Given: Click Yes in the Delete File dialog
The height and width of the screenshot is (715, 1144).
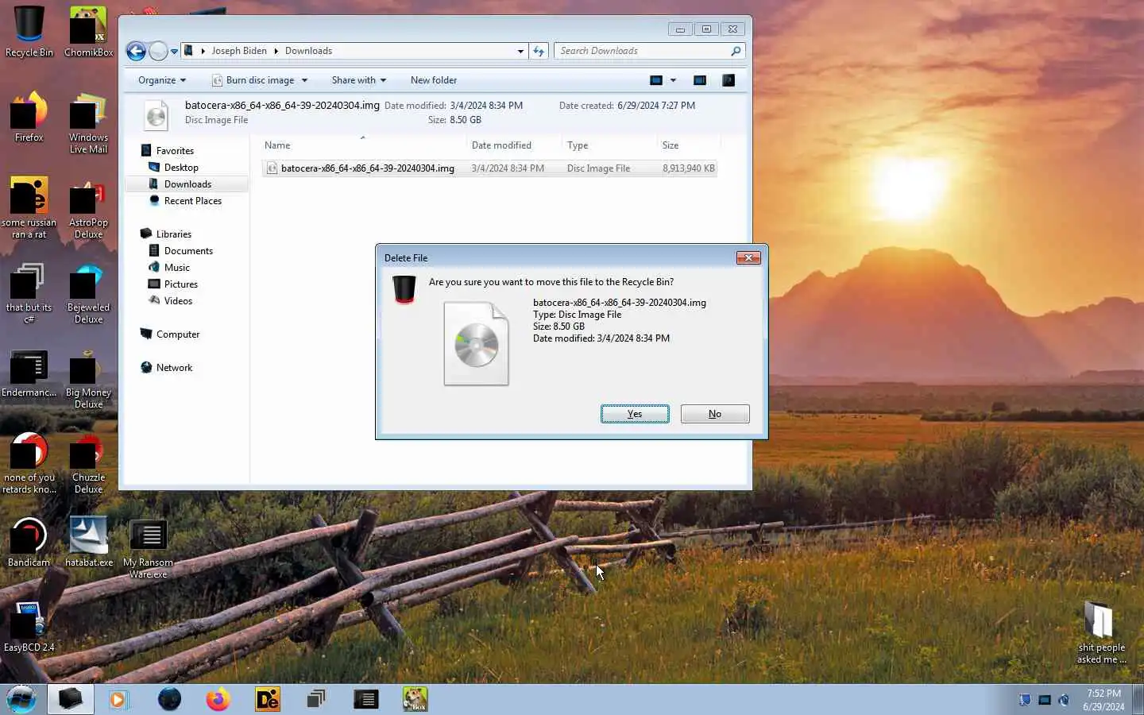Looking at the screenshot, I should pyautogui.click(x=635, y=414).
